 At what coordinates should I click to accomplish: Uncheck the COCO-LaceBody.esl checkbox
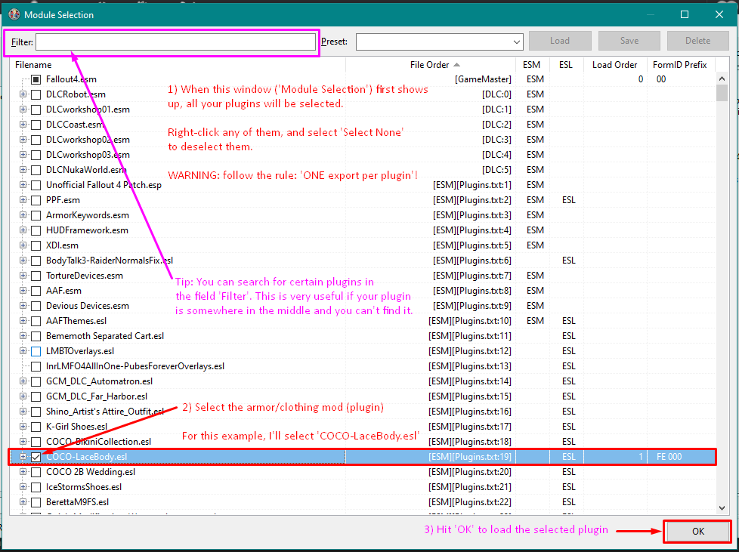[x=36, y=457]
